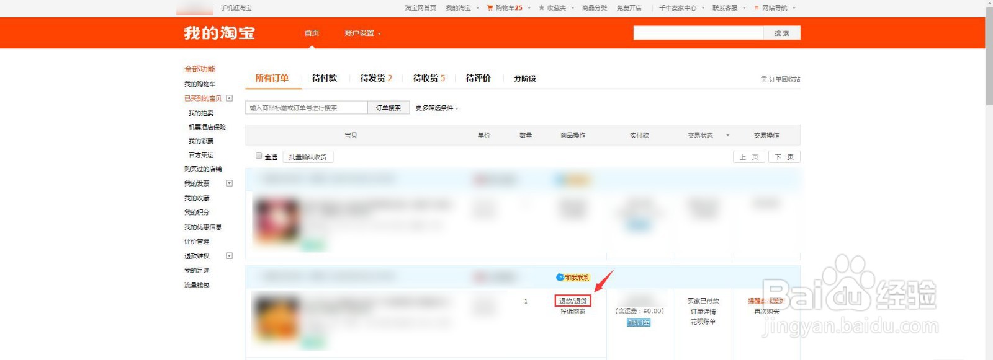Go to 首页 in the orange header

coord(312,33)
